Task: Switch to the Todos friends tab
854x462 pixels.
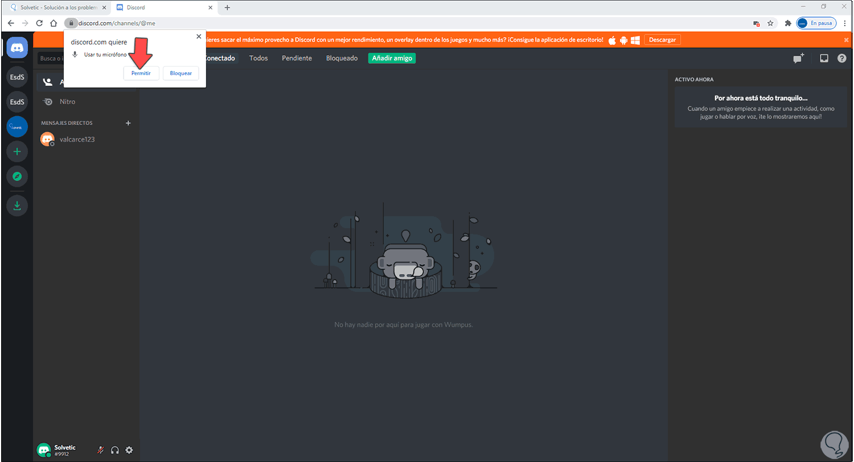Action: tap(258, 58)
